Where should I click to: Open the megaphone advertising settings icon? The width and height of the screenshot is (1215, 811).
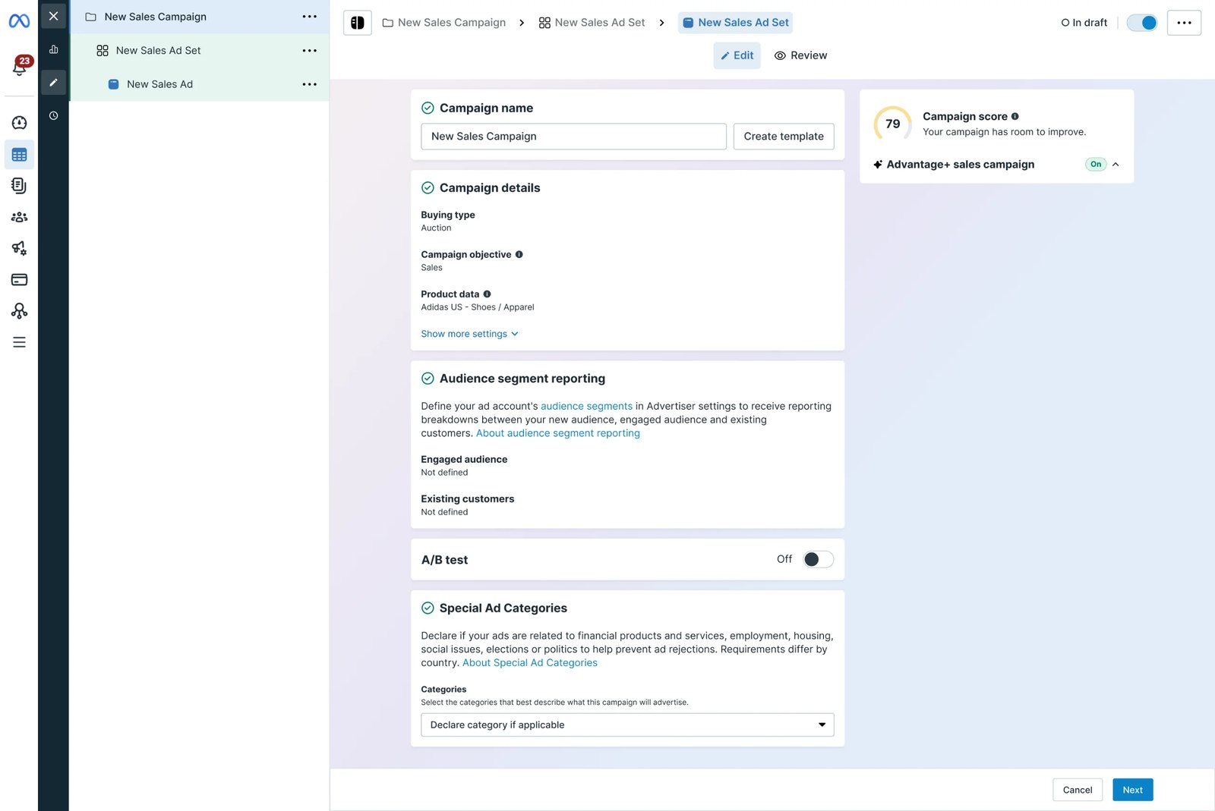coord(19,248)
